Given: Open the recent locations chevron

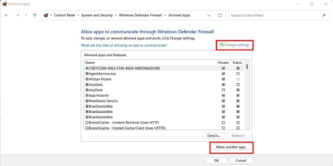Looking at the screenshot, I should [26, 15].
